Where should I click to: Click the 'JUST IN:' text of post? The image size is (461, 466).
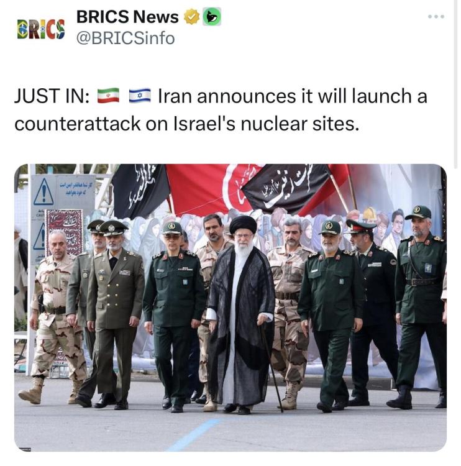52,96
